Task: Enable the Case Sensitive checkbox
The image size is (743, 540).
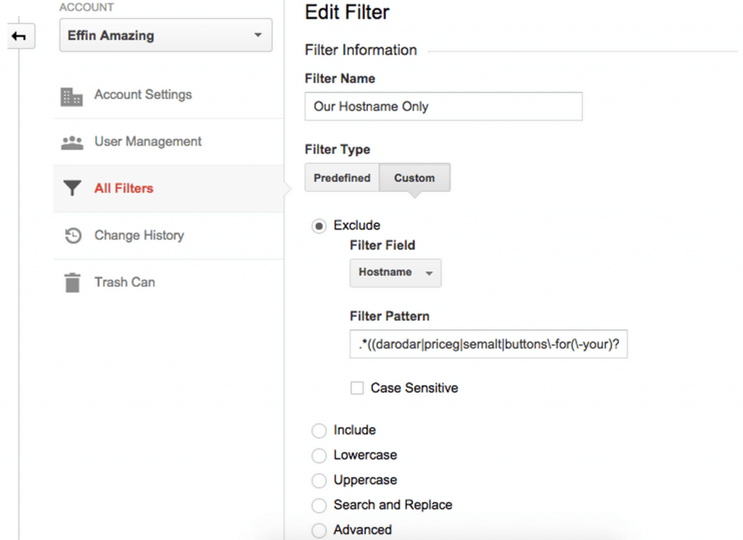Action: pyautogui.click(x=357, y=388)
